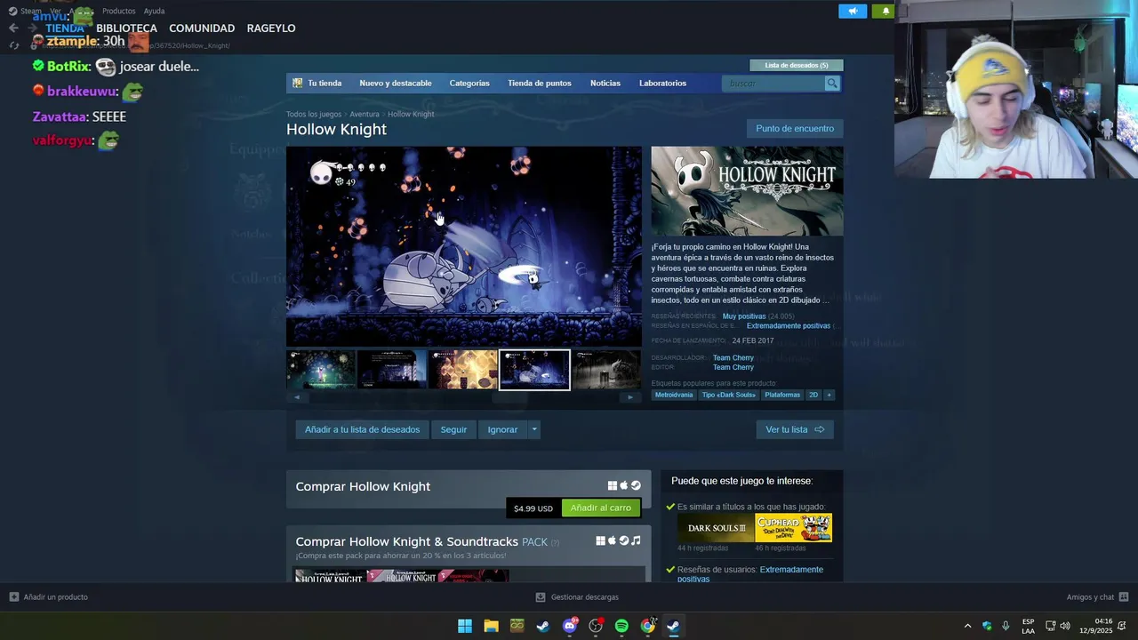Viewport: 1138px width, 640px height.
Task: Click Extremadamente positivas Spanish reviews link
Action: [x=788, y=326]
